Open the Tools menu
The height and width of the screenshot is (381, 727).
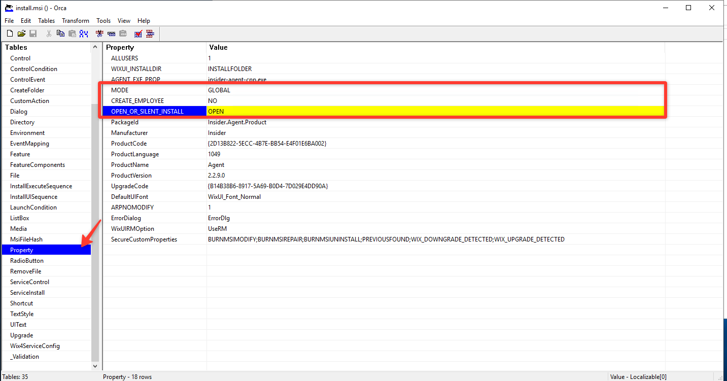point(103,21)
